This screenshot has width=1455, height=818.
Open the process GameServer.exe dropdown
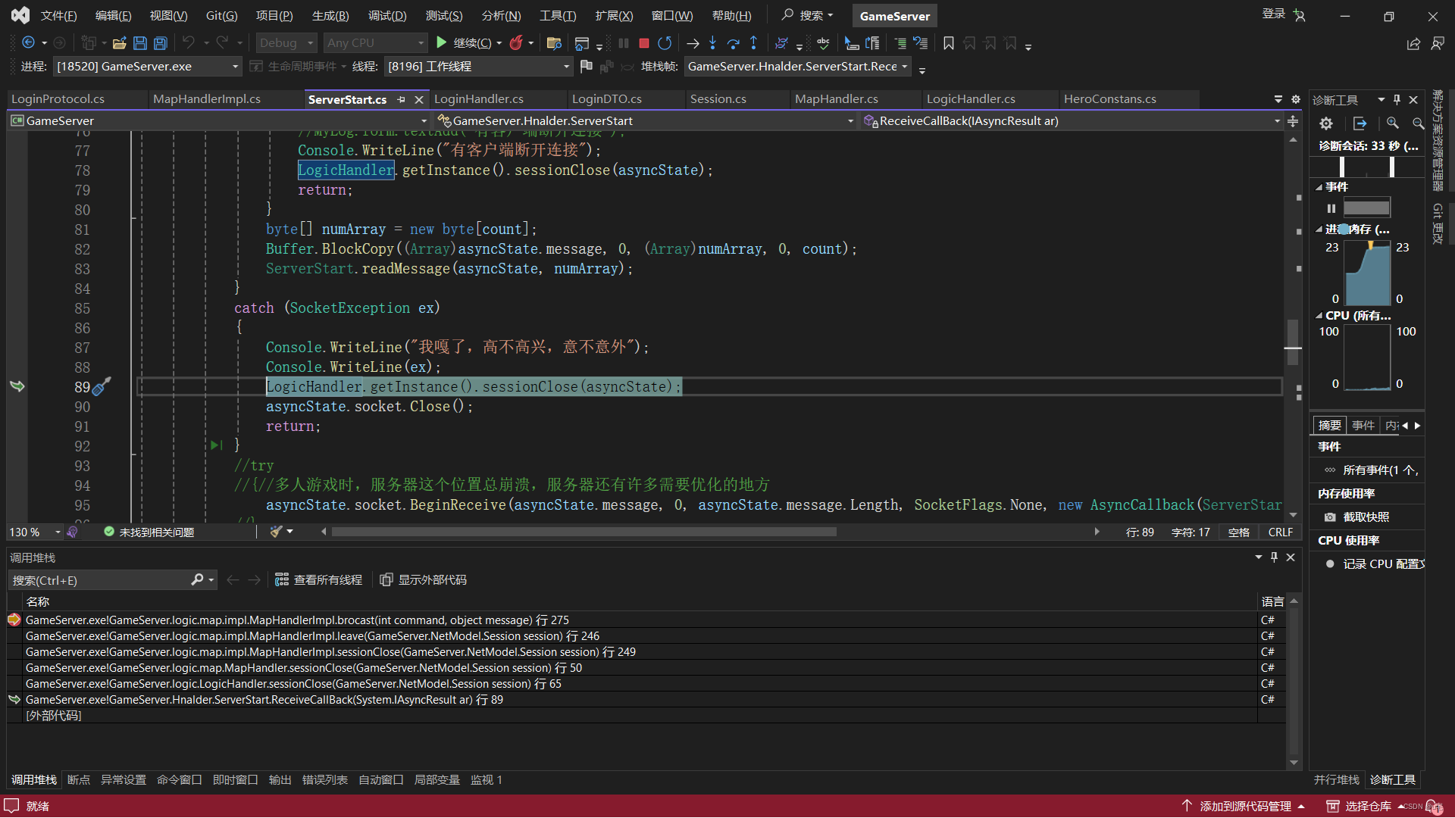pos(235,67)
